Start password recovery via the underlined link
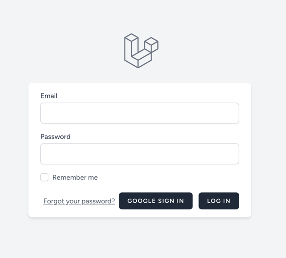 click(x=79, y=201)
